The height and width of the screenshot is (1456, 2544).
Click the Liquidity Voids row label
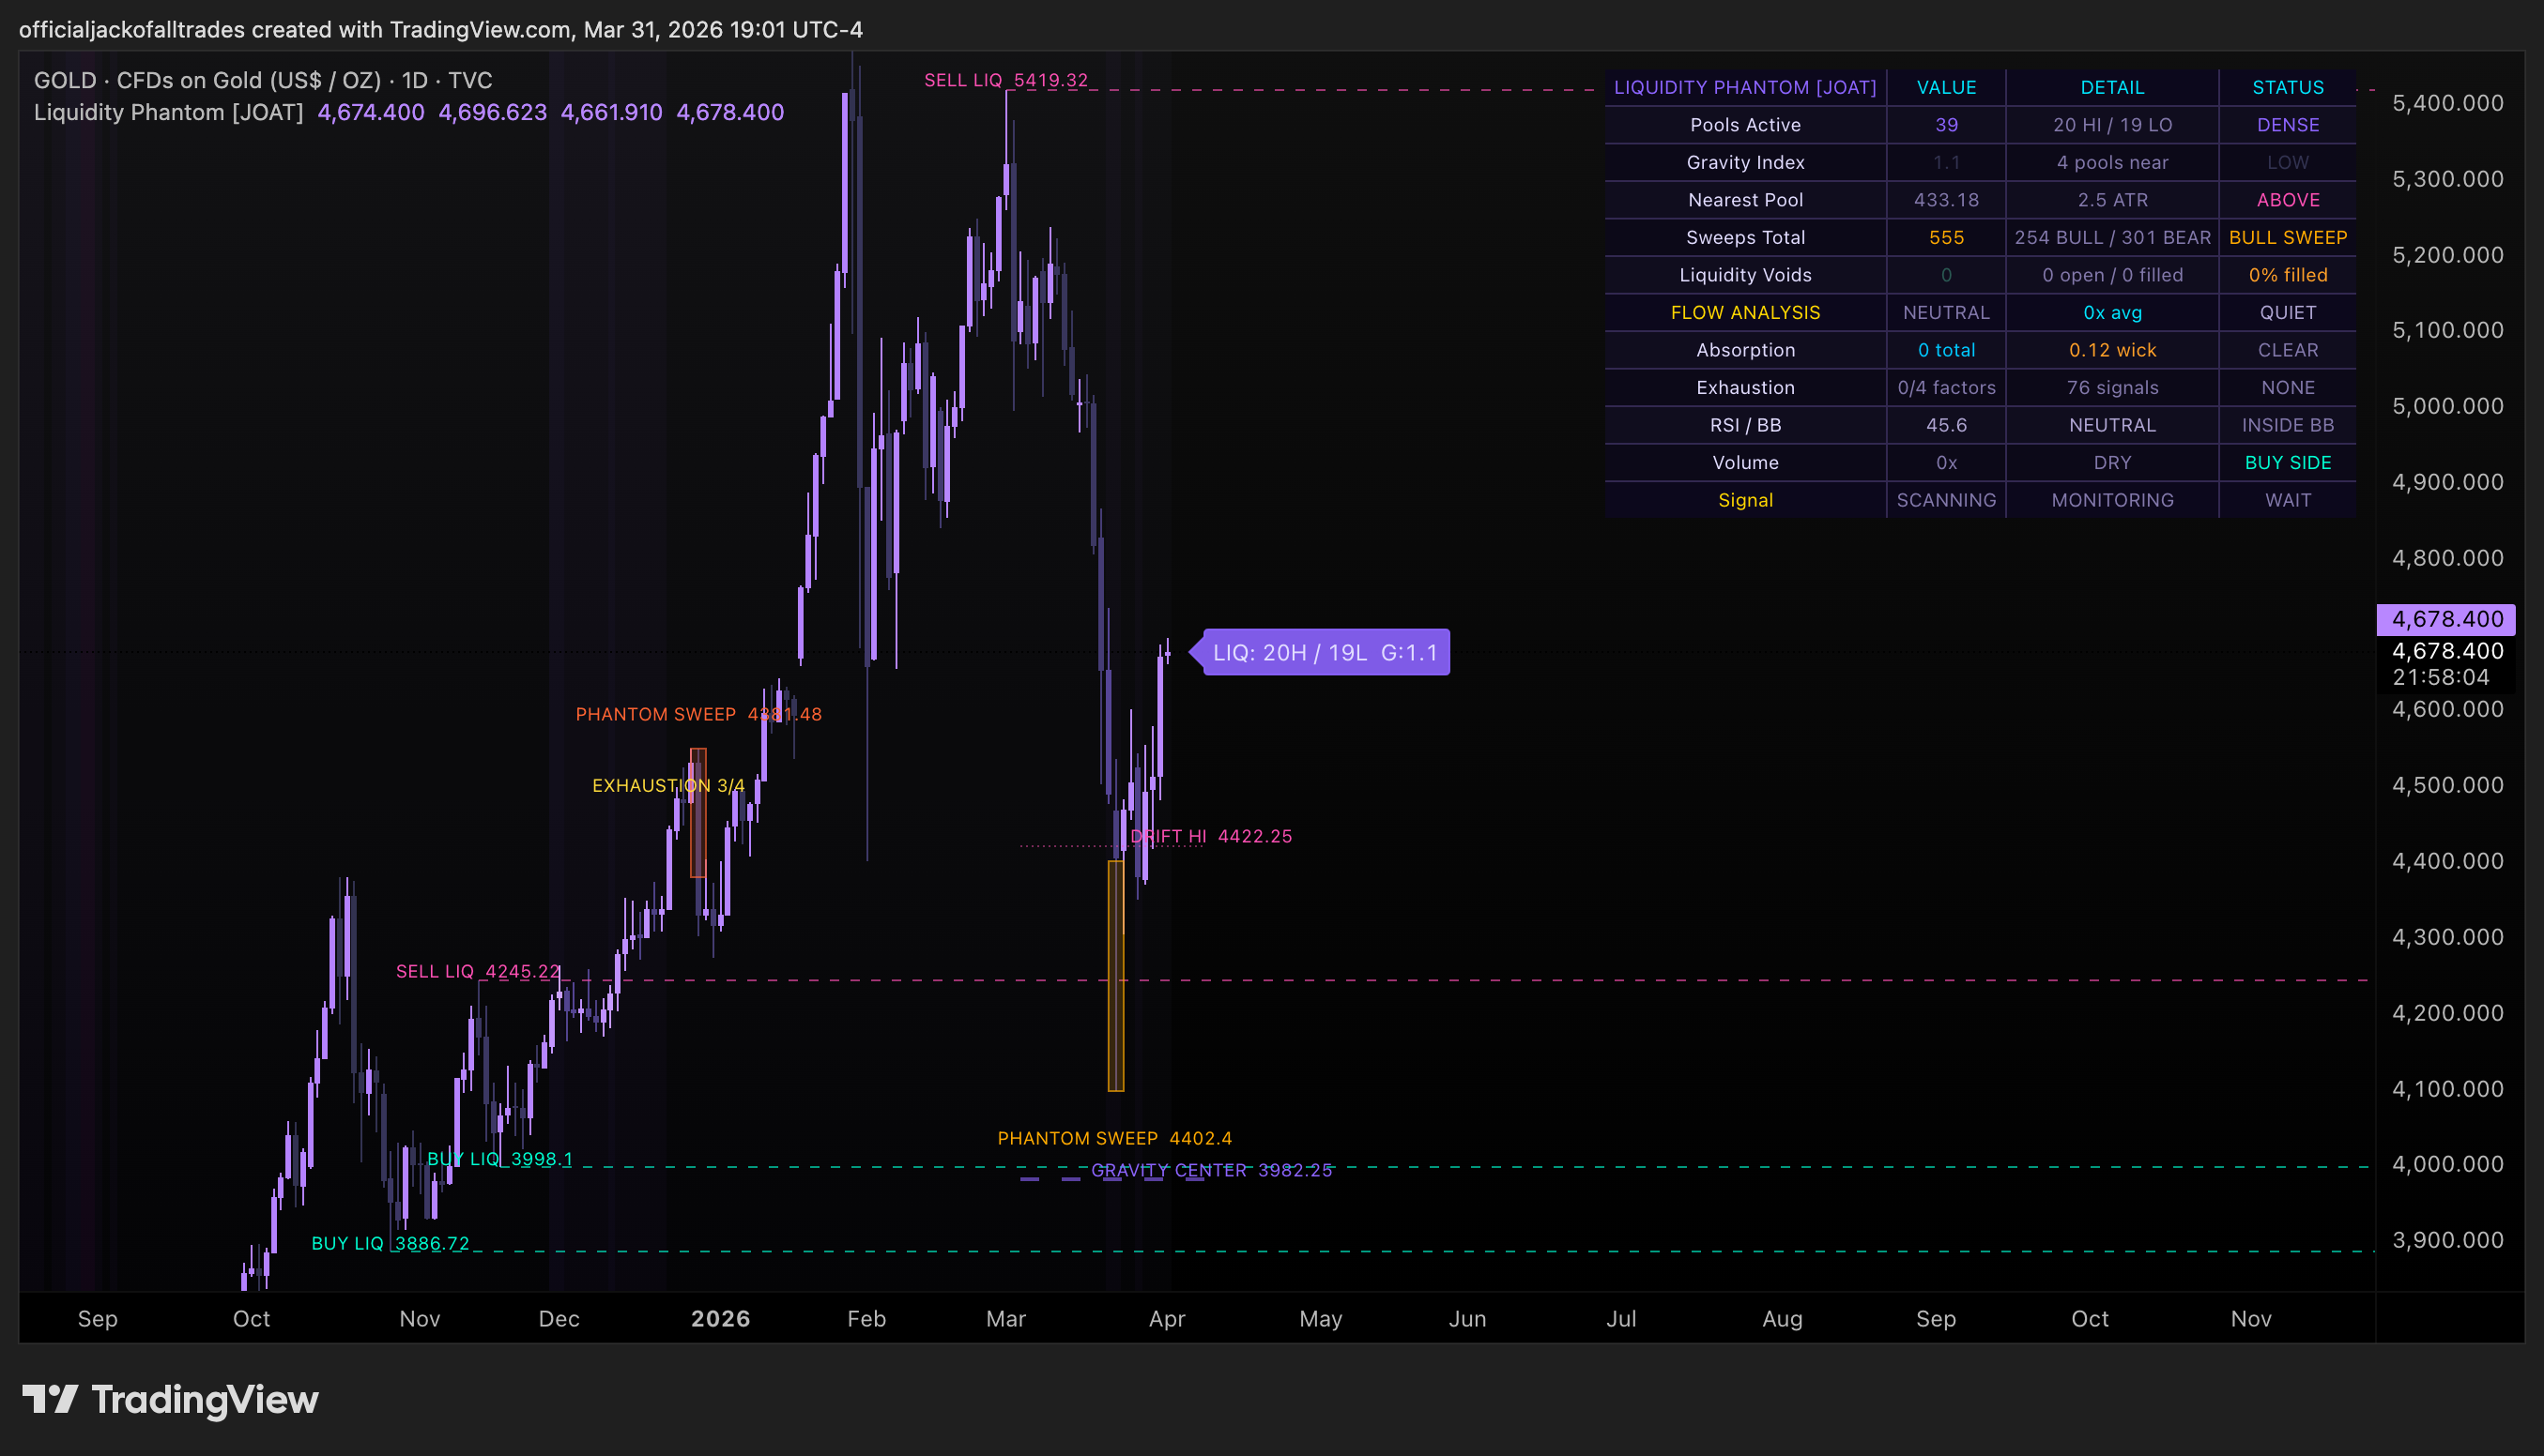point(1745,275)
